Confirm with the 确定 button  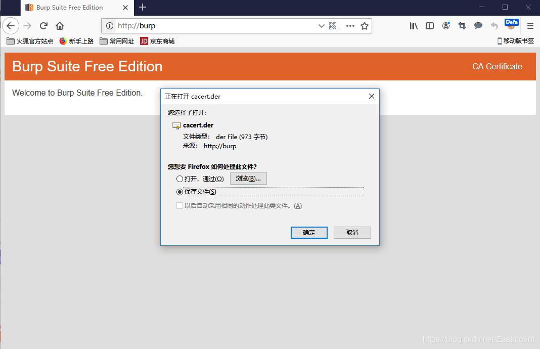[309, 233]
